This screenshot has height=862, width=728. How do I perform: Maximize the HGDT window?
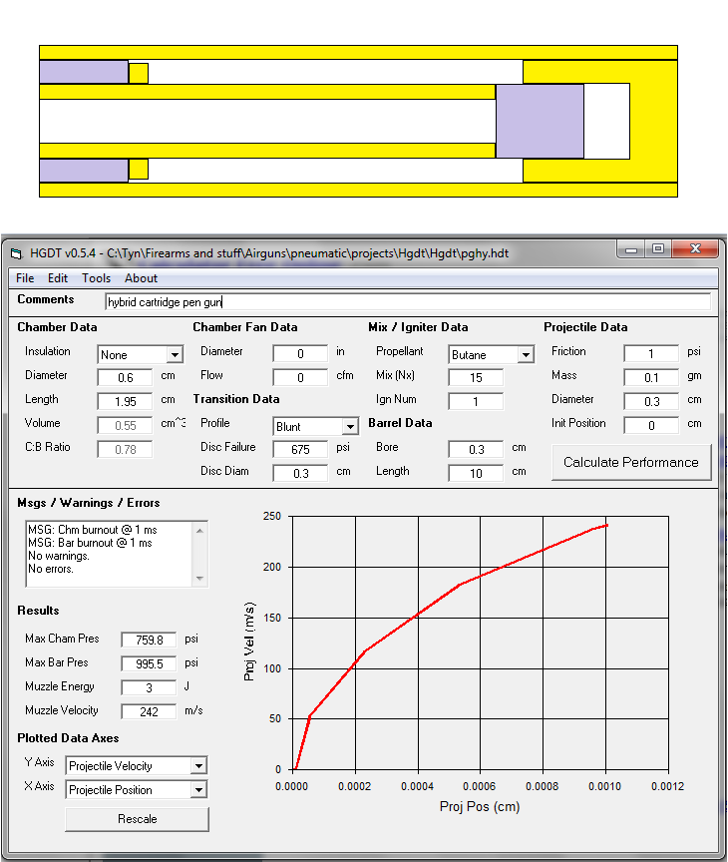point(657,249)
